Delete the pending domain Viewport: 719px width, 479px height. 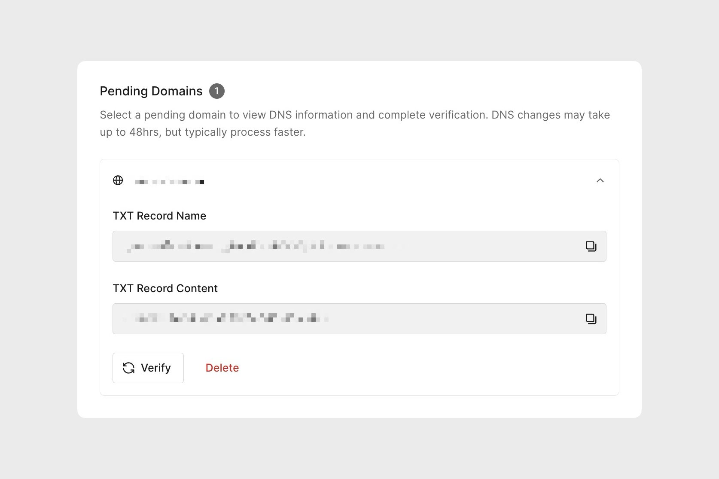(x=222, y=368)
